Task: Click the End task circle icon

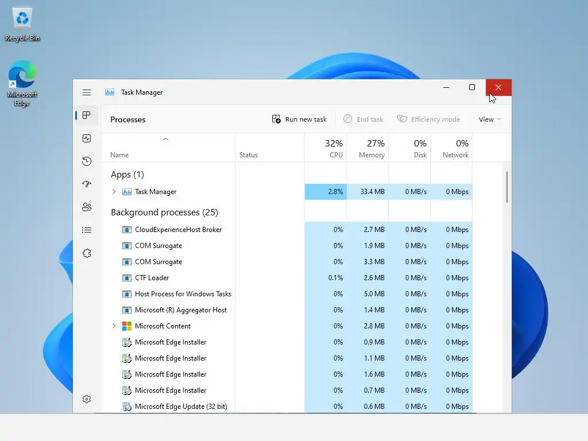Action: coord(347,119)
